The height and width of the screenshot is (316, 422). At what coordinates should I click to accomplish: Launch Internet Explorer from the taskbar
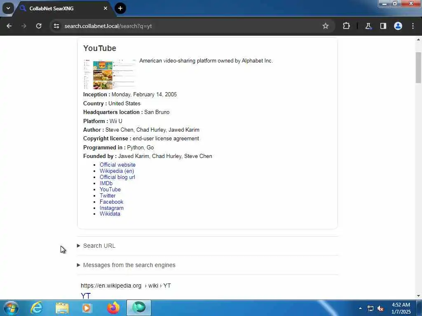click(x=37, y=308)
